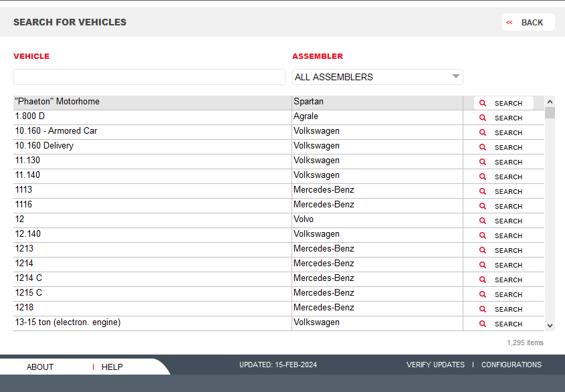Select the 11.130 vehicle entry

[x=27, y=161]
